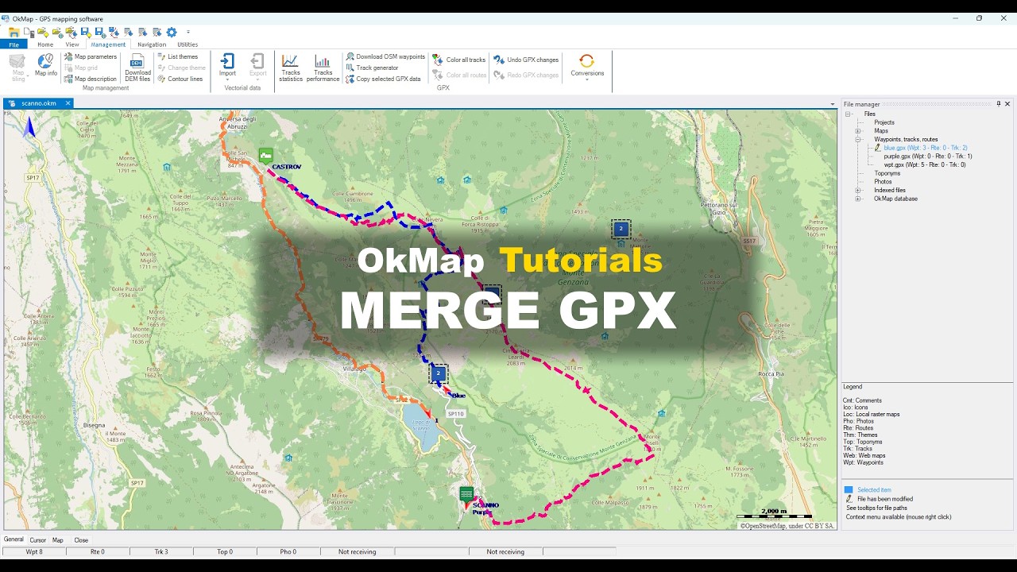The height and width of the screenshot is (572, 1017).
Task: Open quick access toolbar customize arrow
Action: point(188,33)
